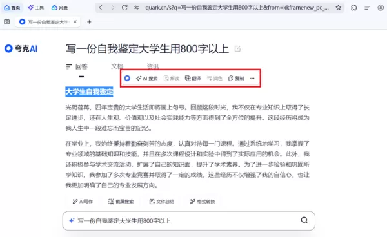
Task: Open the browser menu lines icon
Action: pyautogui.click(x=367, y=8)
